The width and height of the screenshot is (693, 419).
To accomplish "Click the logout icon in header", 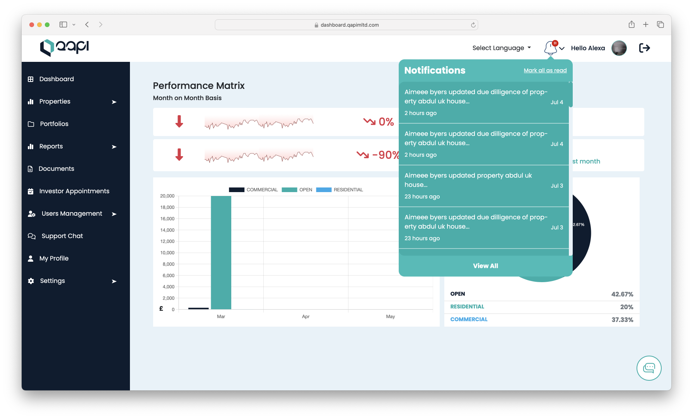I will tap(644, 48).
